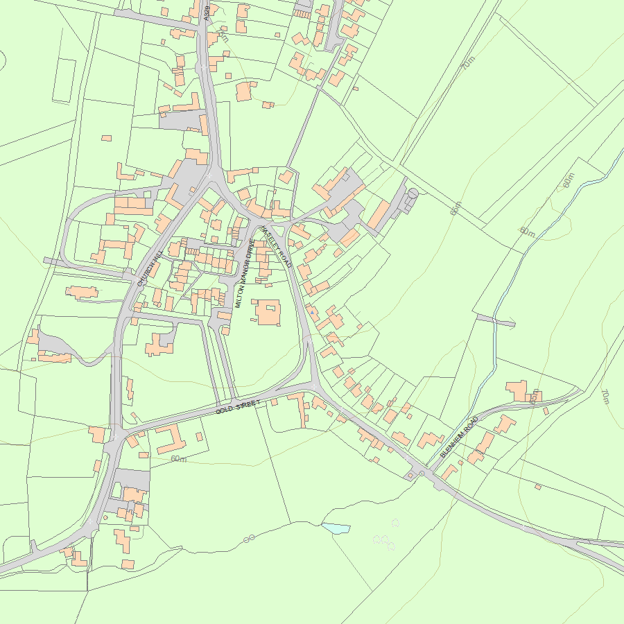
Task: Click the 65m contour label beside Blenheim Road building
Action: (x=535, y=397)
